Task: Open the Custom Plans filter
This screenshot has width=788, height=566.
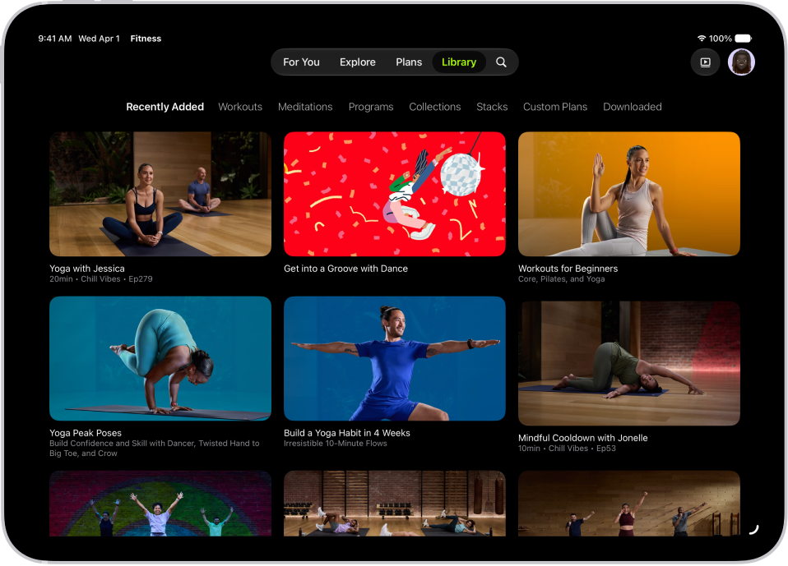Action: [555, 107]
